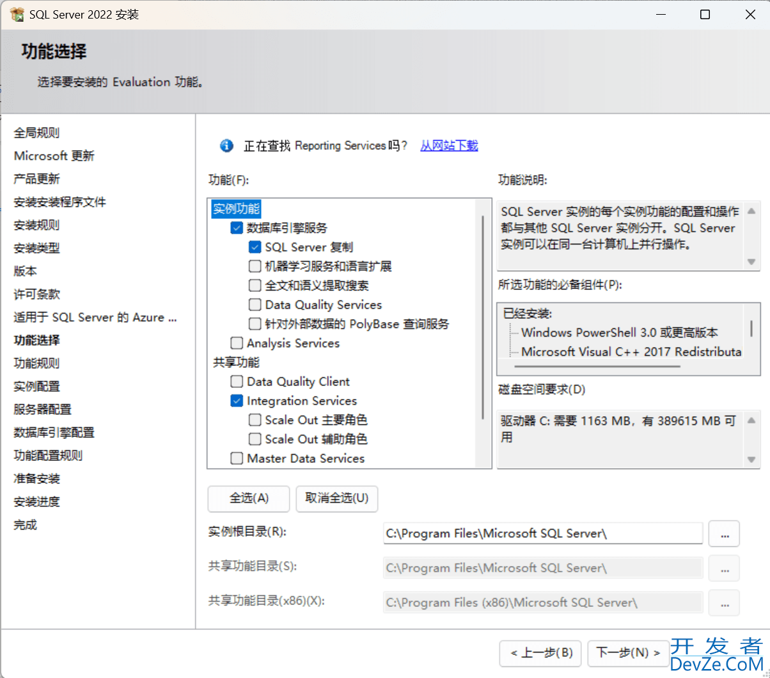Click the SQL Server 实例 description text
The width and height of the screenshot is (770, 678).
pyautogui.click(x=620, y=228)
